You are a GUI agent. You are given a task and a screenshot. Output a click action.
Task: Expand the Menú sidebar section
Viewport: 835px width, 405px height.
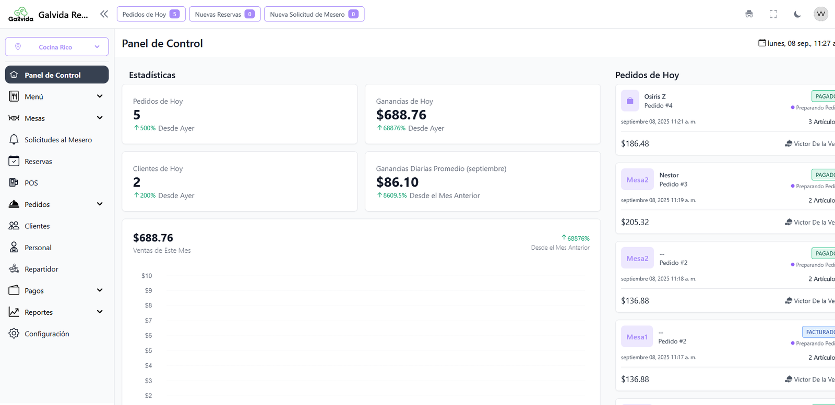click(x=56, y=96)
